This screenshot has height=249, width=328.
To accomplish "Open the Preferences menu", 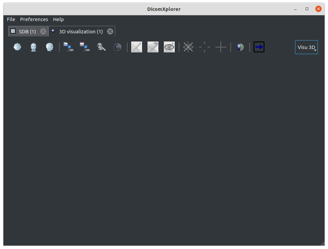I will click(34, 19).
